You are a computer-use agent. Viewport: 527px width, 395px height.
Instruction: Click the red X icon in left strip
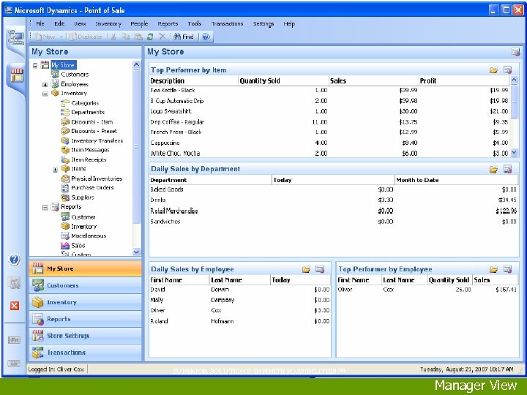[x=15, y=306]
